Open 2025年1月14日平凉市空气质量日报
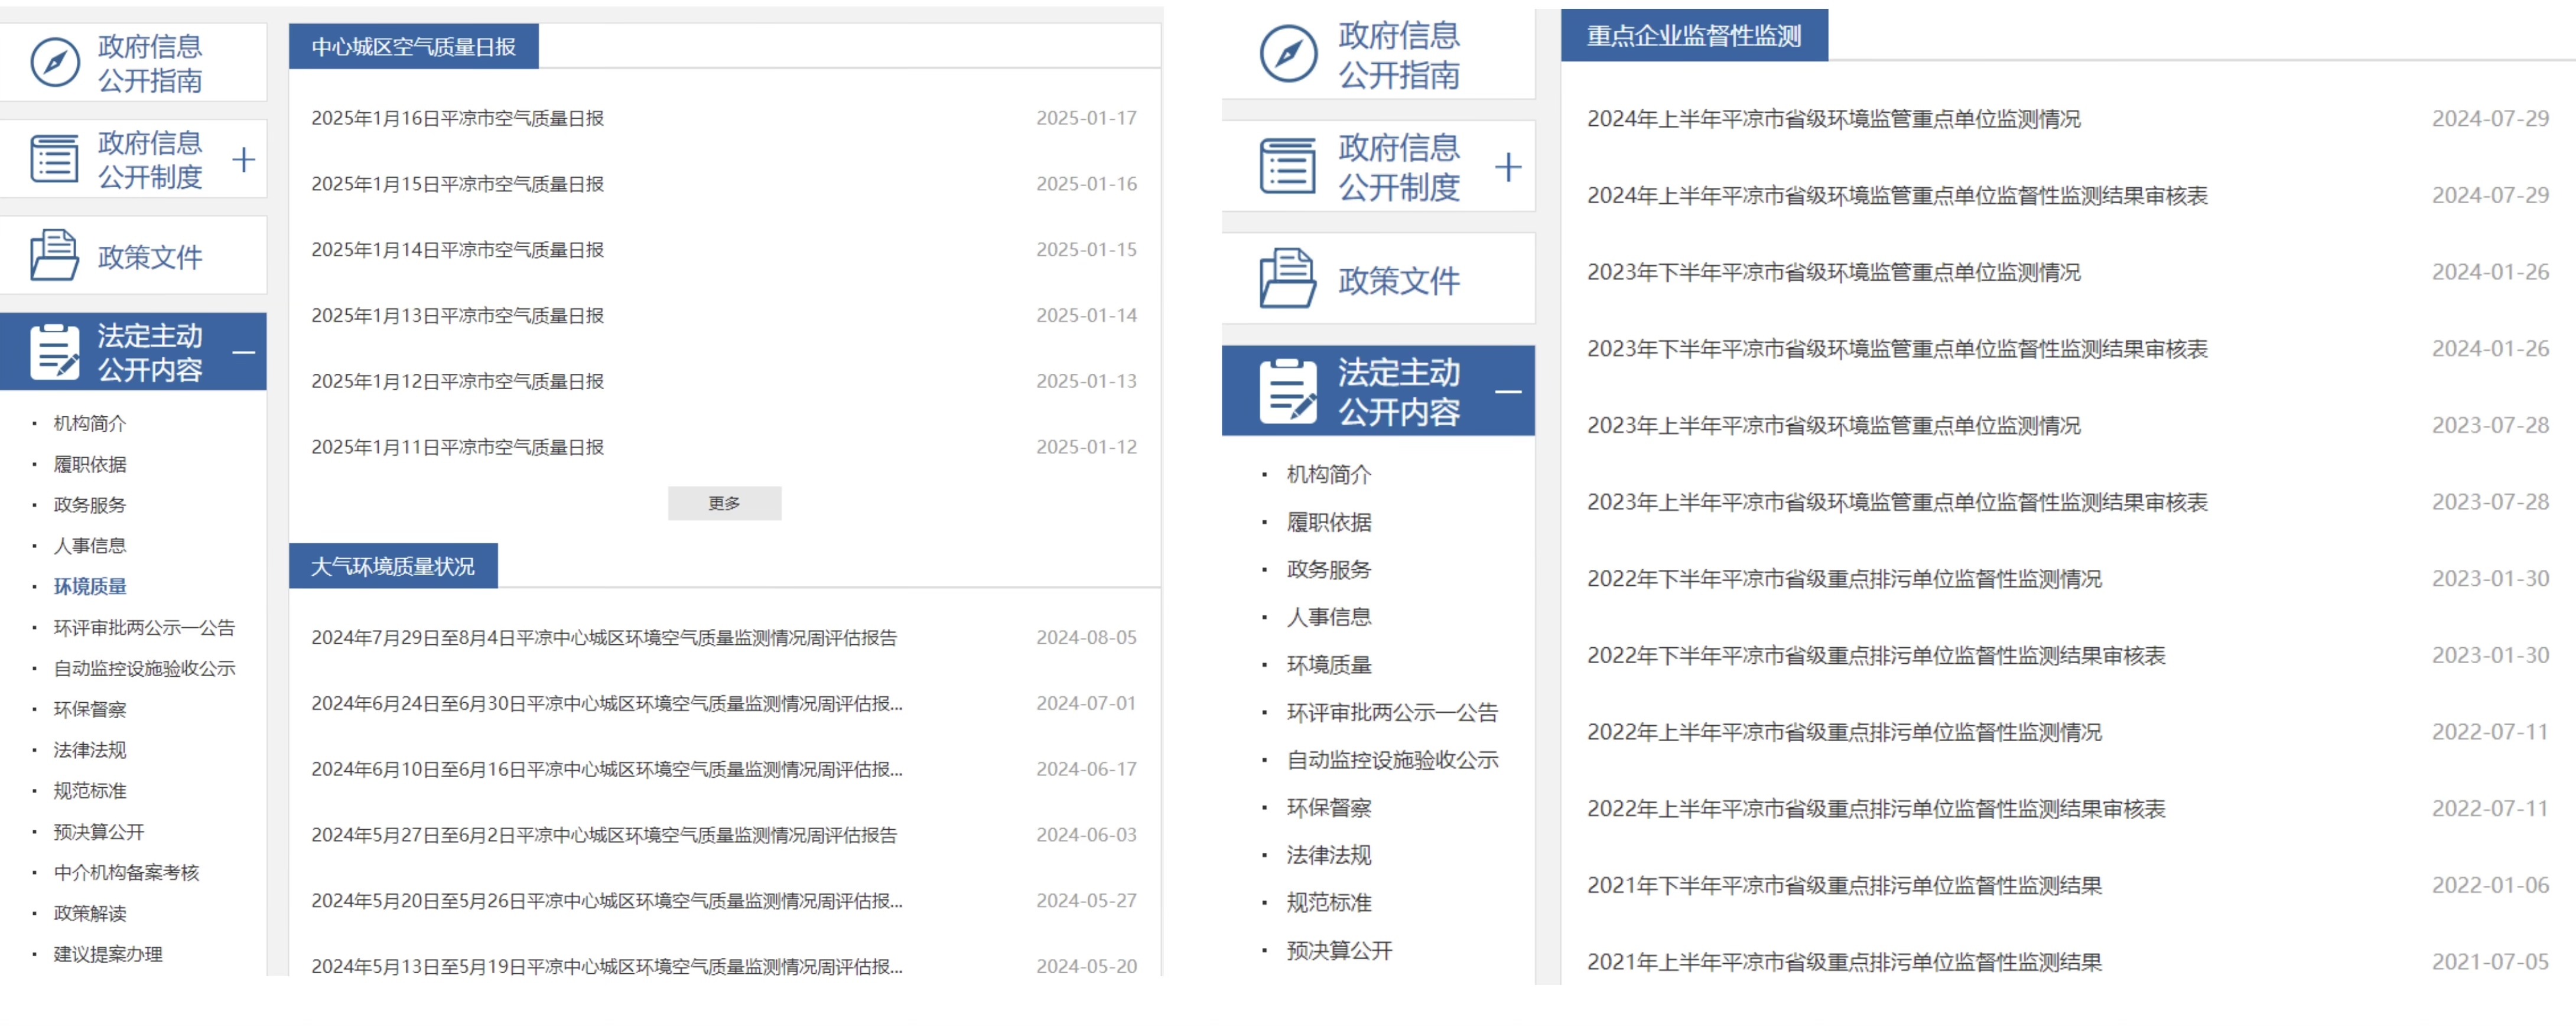This screenshot has height=1027, width=2576. pyautogui.click(x=457, y=250)
